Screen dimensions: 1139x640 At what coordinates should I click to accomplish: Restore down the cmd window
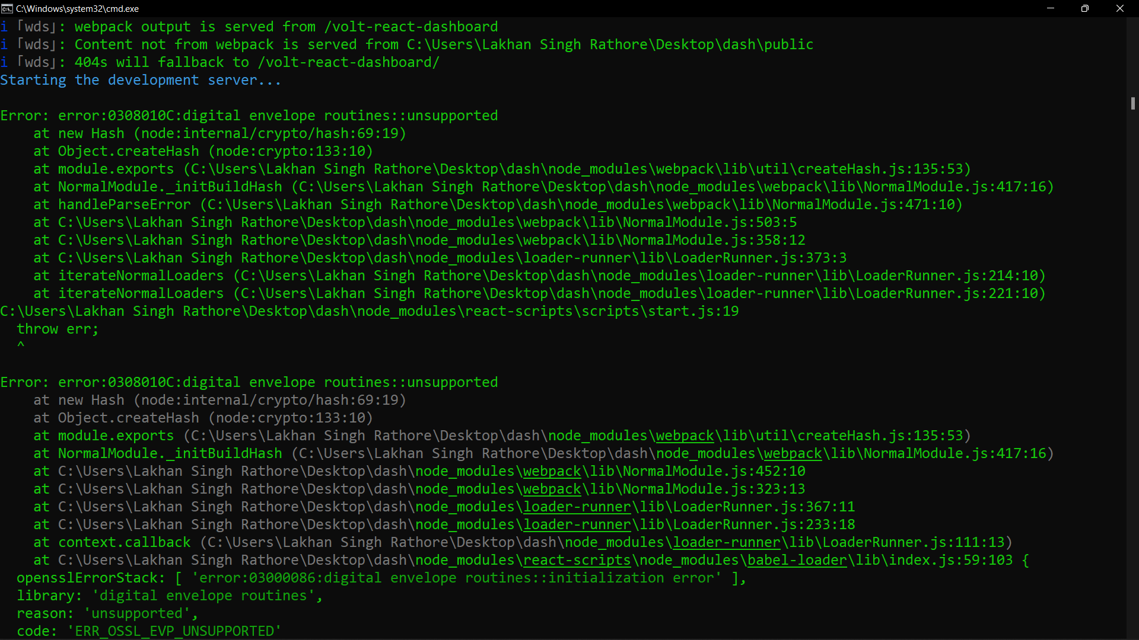(1085, 8)
